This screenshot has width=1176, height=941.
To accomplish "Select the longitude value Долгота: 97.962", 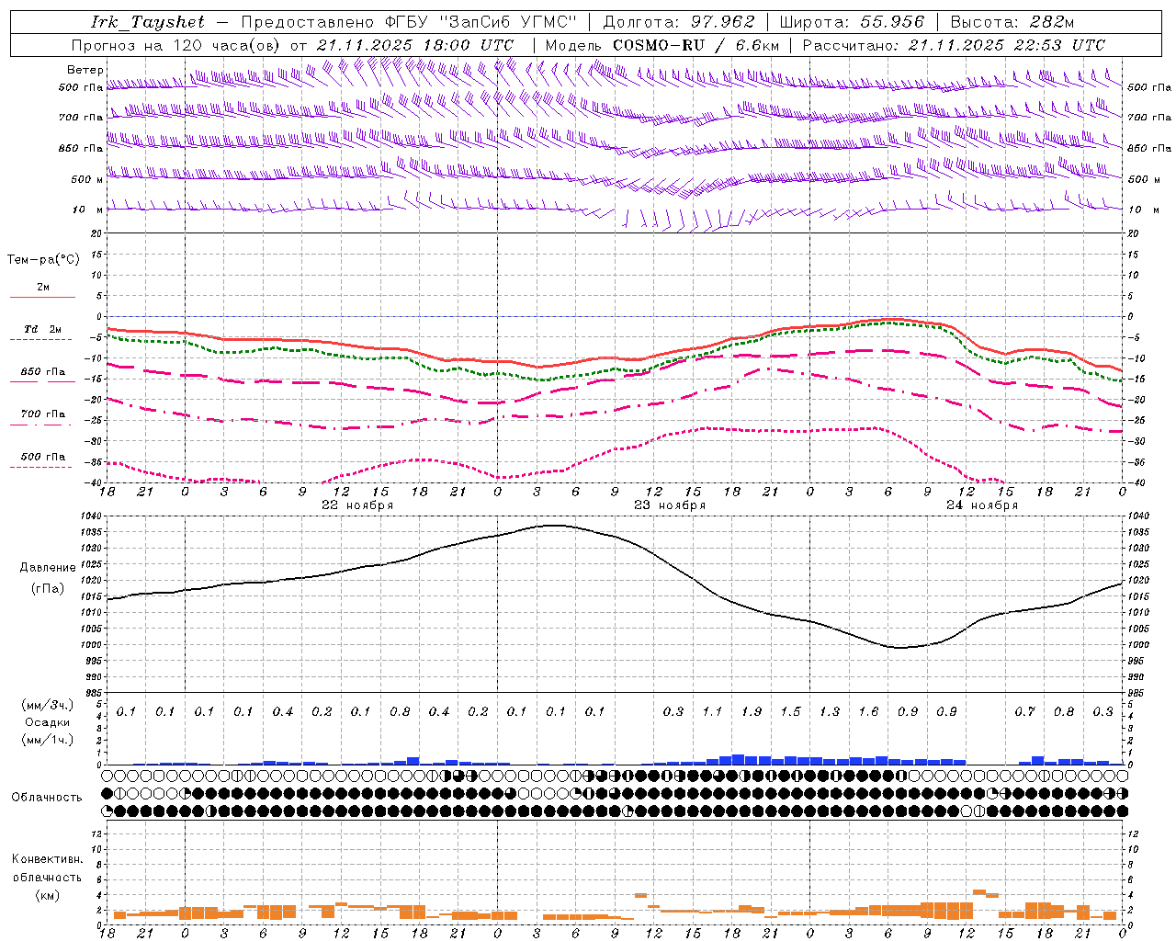I will click(x=678, y=22).
